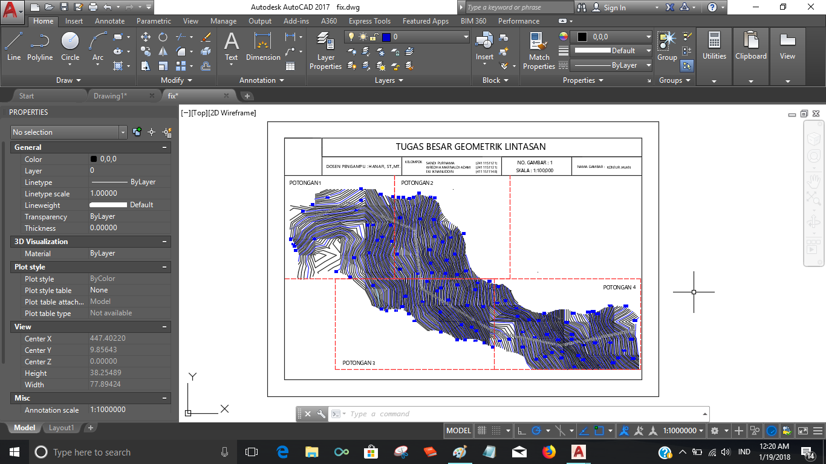Screen dimensions: 826x464
Task: Toggle Ortho mode in status bar
Action: 521,431
